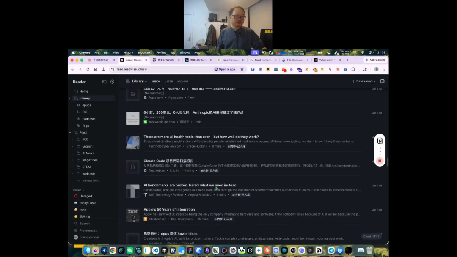
Task: Click the article list scrollbar
Action: tap(388, 162)
